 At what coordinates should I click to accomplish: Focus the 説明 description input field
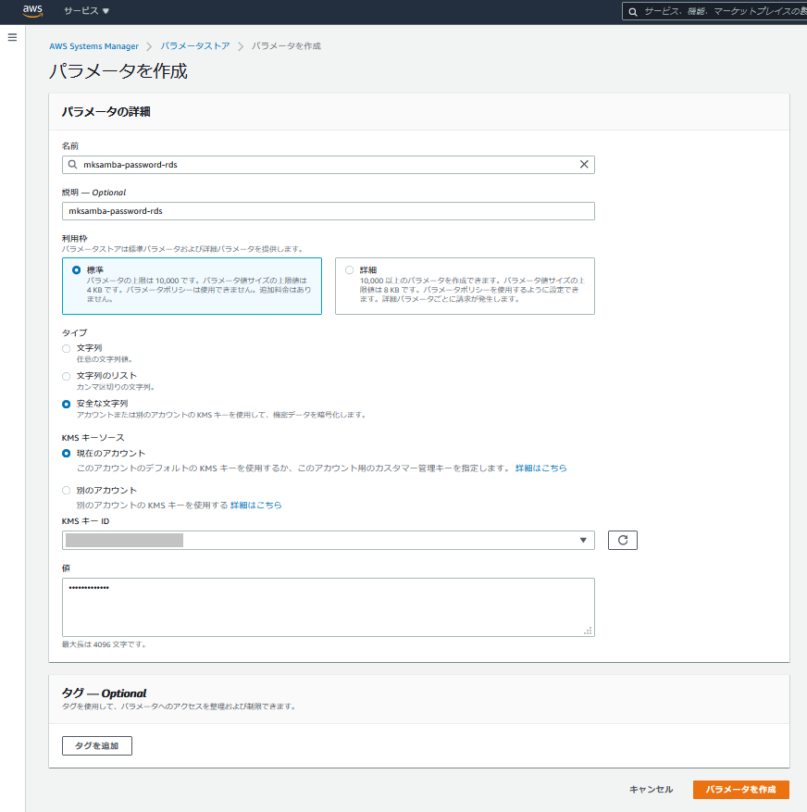329,211
